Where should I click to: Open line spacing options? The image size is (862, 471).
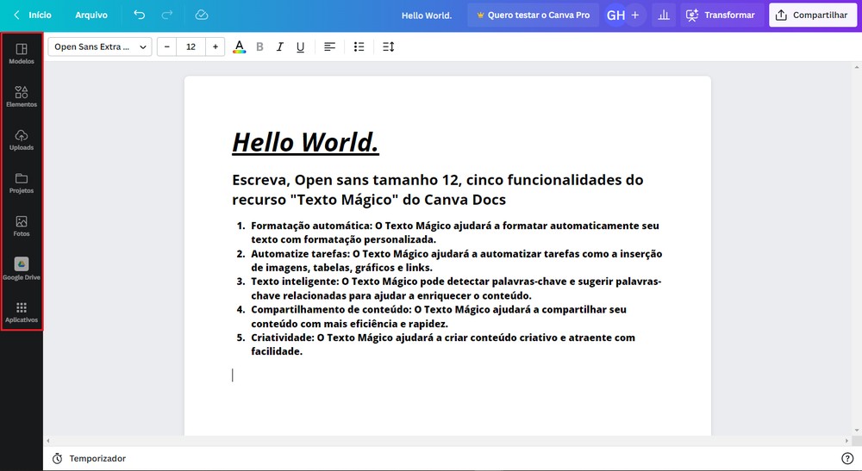[x=389, y=46]
